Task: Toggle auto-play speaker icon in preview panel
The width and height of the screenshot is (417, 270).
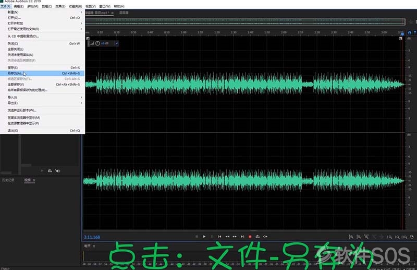Action: click(57, 171)
